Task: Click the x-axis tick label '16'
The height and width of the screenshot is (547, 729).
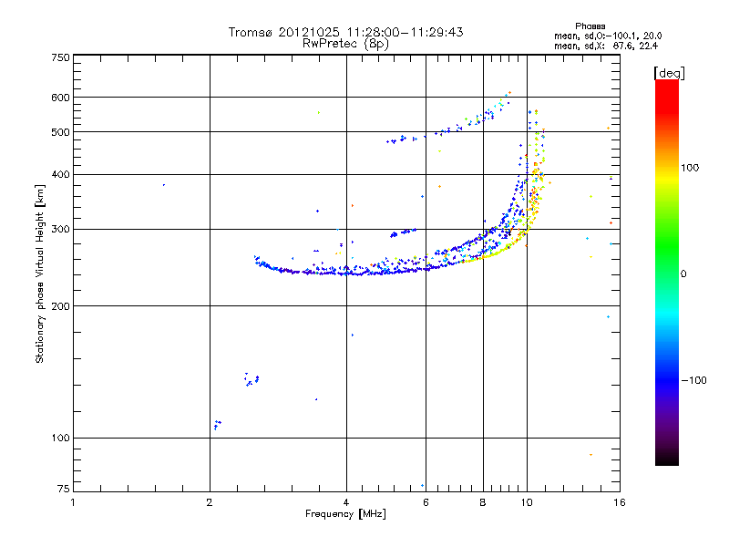Action: 620,502
